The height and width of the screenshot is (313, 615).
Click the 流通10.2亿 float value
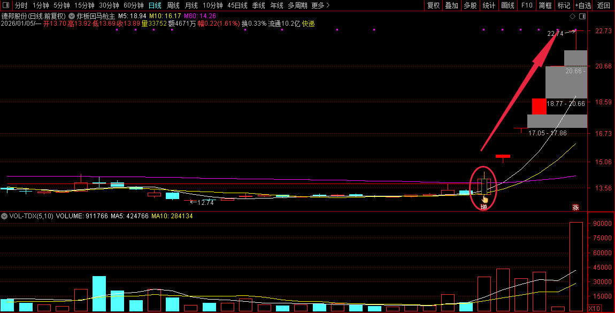point(284,24)
